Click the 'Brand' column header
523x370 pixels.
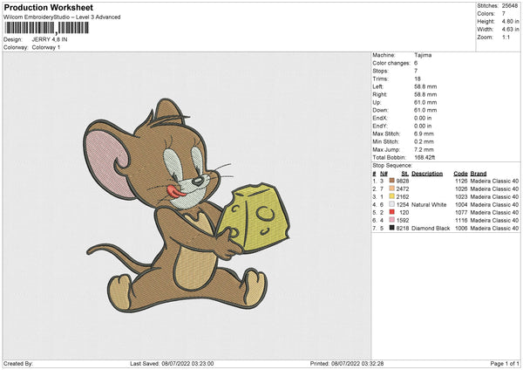(479, 174)
